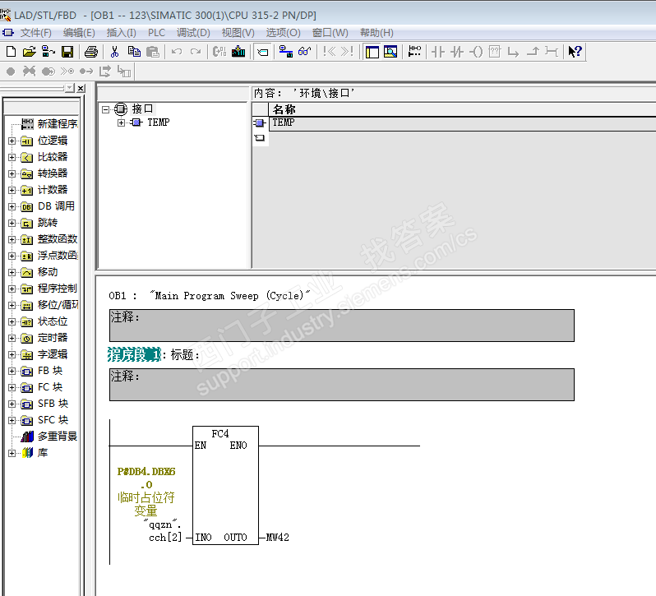Click the New file icon
Image resolution: width=656 pixels, height=596 pixels.
[11, 52]
